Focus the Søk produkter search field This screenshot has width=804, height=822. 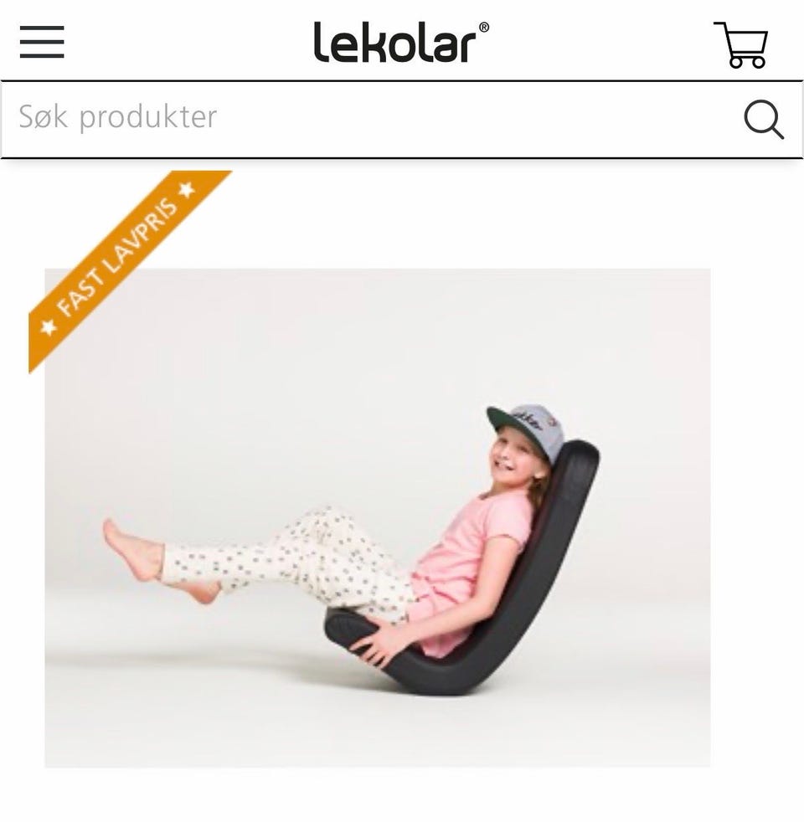pyautogui.click(x=402, y=119)
